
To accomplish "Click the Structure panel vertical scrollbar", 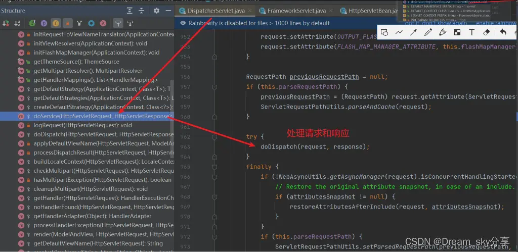I will pyautogui.click(x=172, y=101).
